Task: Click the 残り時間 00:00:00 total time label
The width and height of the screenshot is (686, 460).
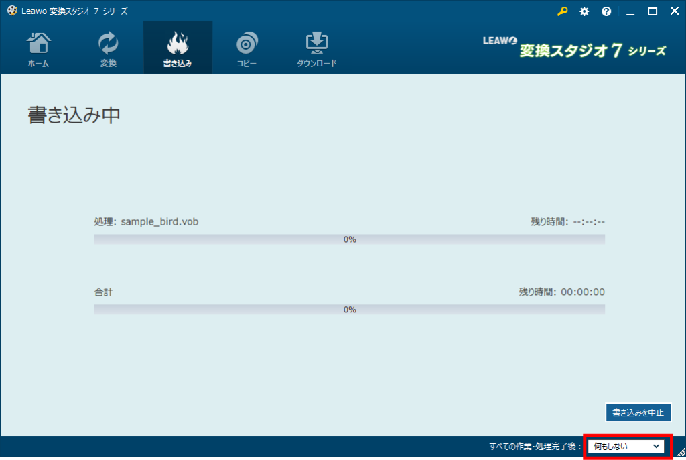Action: (561, 292)
